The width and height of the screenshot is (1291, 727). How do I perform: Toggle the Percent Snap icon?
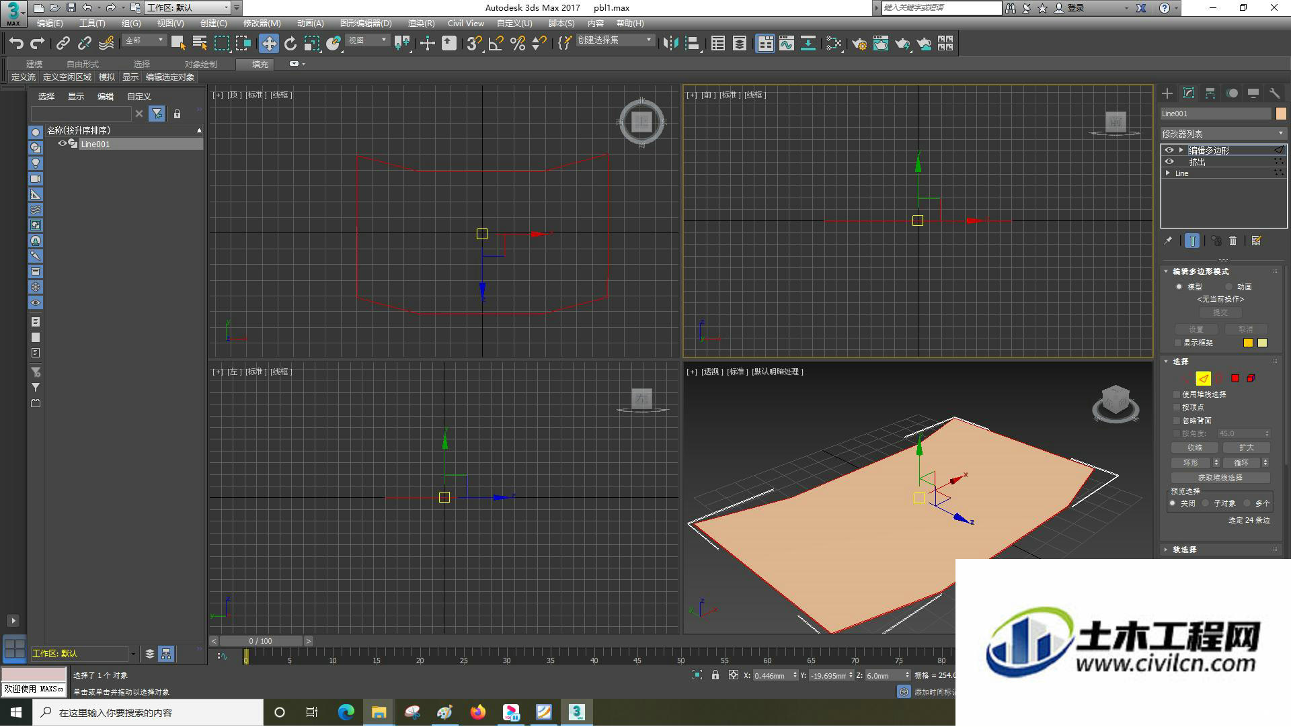click(x=518, y=44)
